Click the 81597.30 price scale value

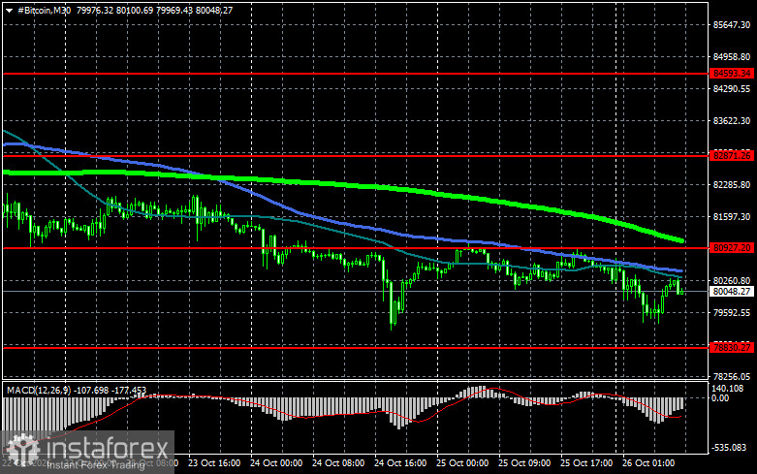click(x=732, y=217)
